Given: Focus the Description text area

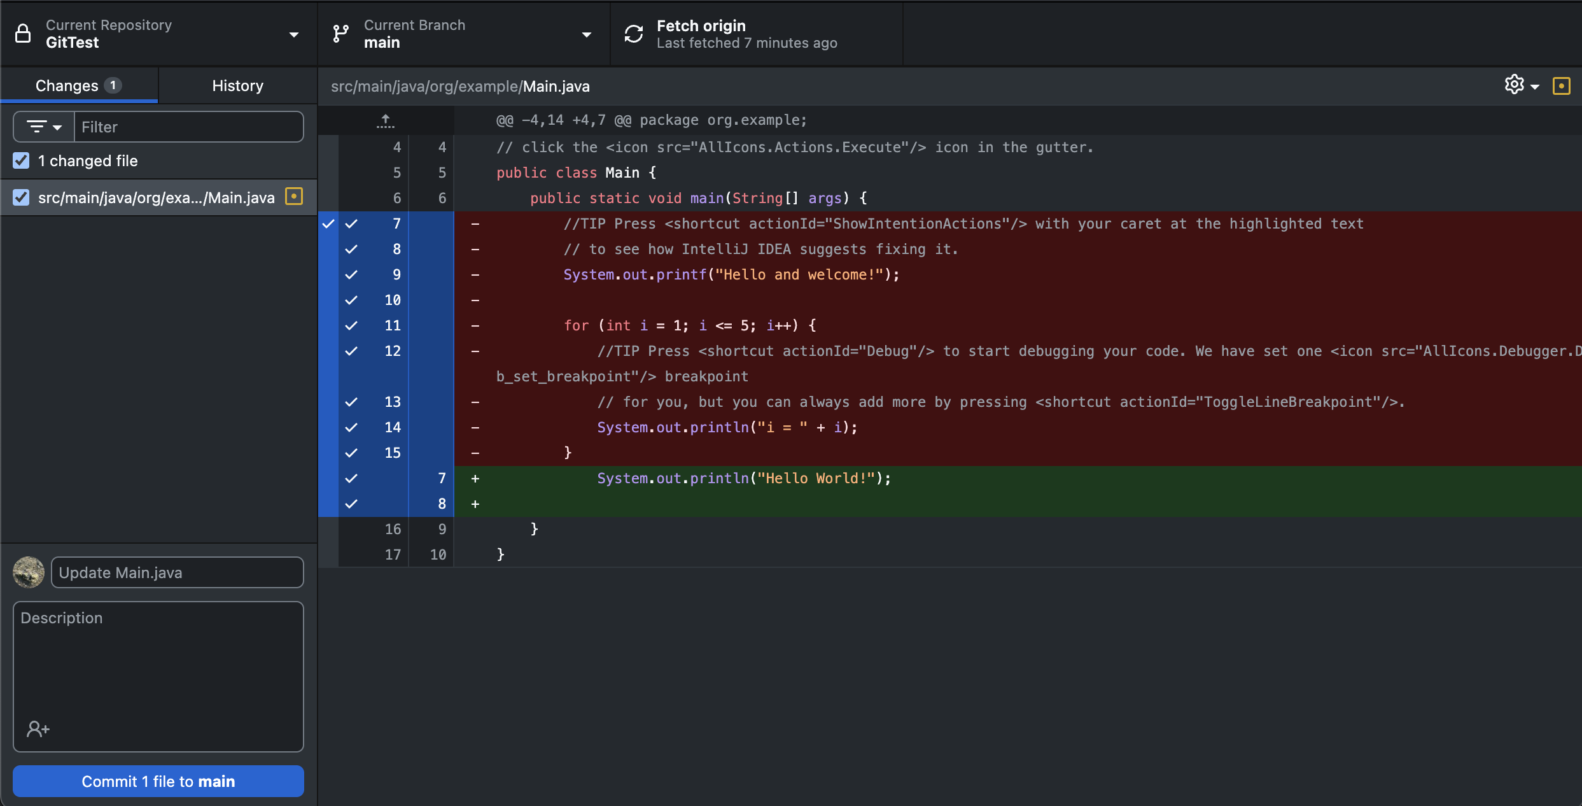Looking at the screenshot, I should coord(158,662).
